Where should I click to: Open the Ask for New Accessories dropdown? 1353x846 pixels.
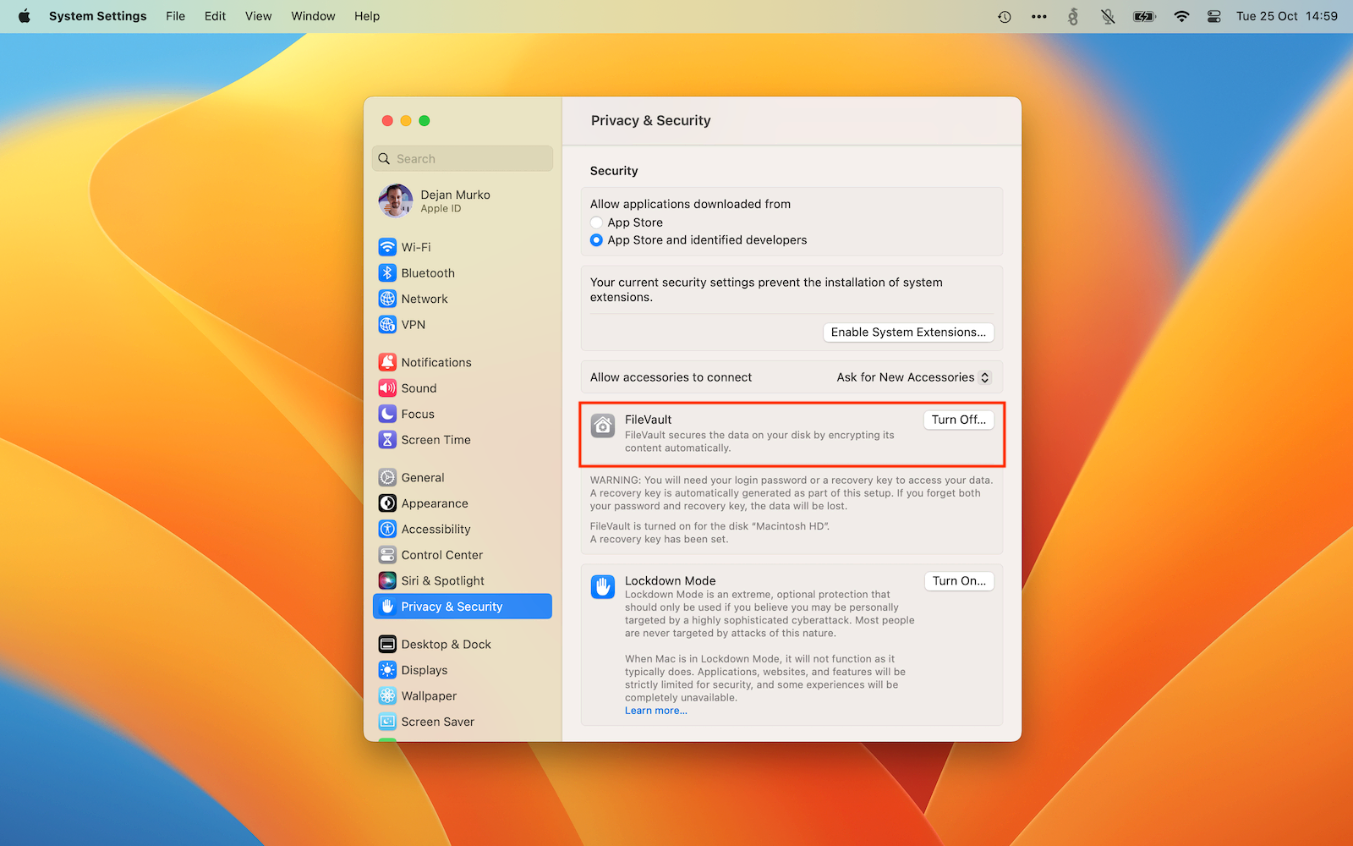click(912, 377)
